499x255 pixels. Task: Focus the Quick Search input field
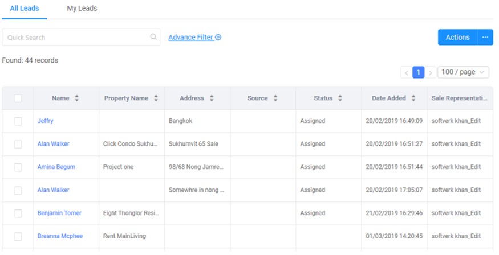point(74,38)
